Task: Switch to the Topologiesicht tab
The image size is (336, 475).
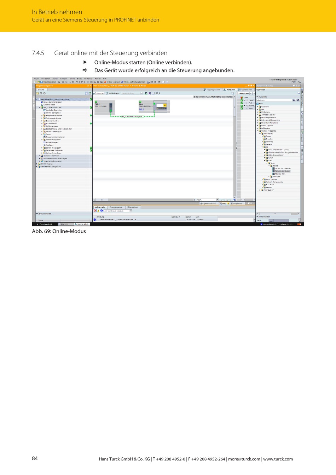Action: [212, 89]
